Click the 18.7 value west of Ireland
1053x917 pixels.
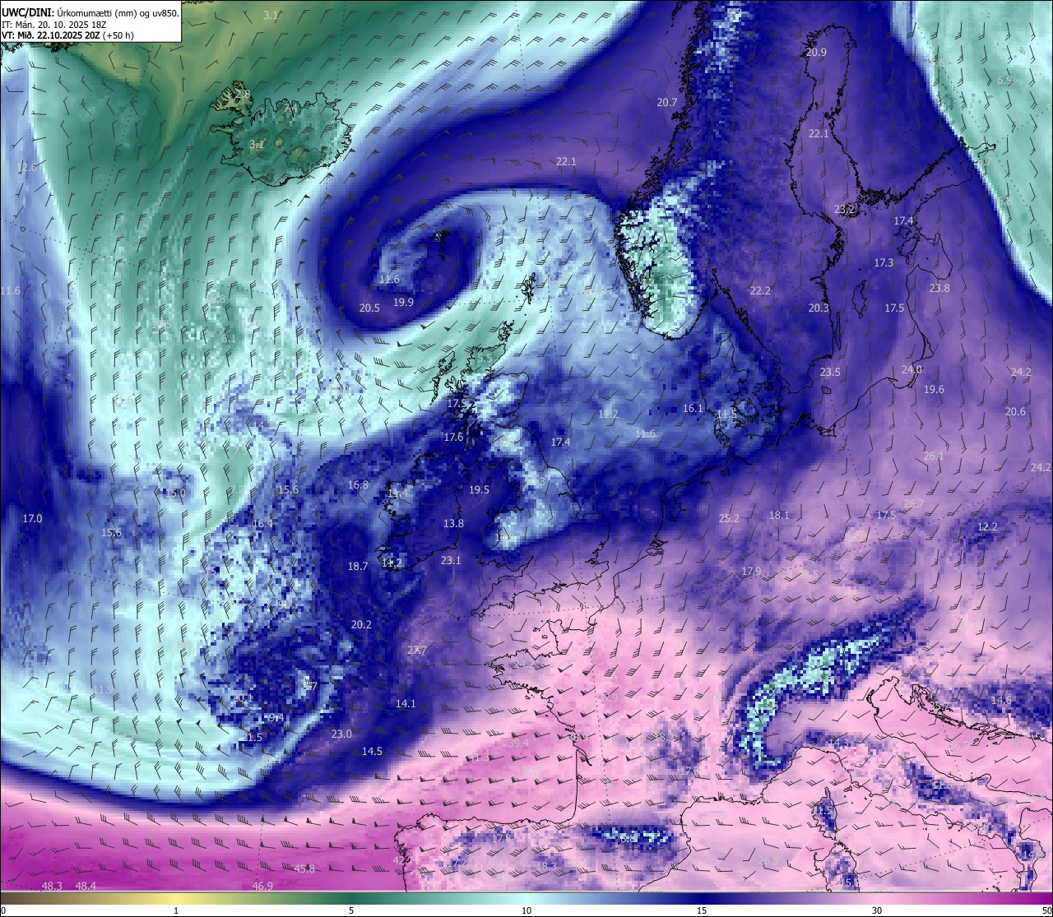[358, 566]
